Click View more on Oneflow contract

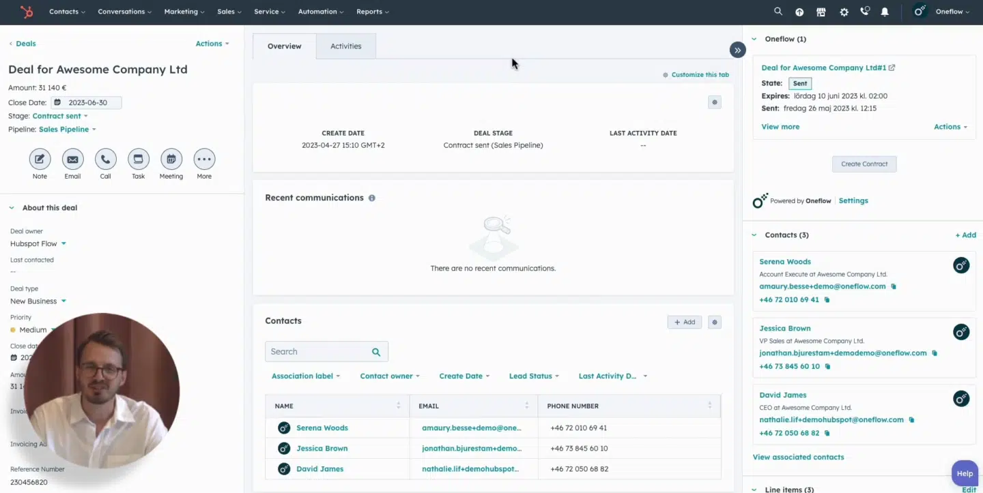coord(780,127)
